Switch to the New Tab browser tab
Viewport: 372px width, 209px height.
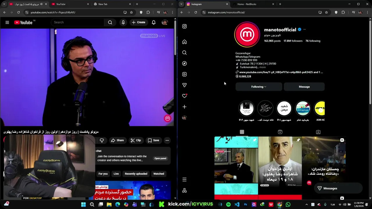click(112, 4)
